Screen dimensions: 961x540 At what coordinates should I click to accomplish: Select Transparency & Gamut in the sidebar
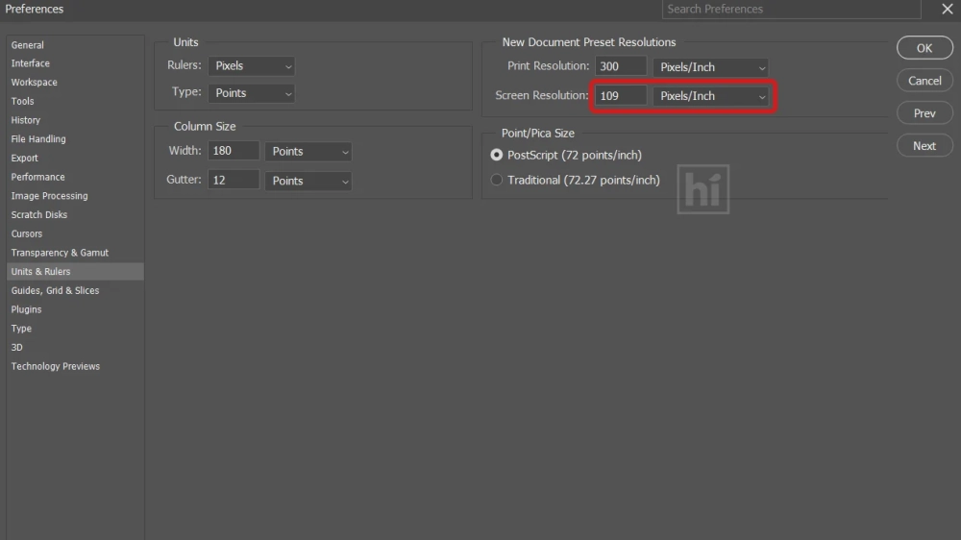(60, 253)
